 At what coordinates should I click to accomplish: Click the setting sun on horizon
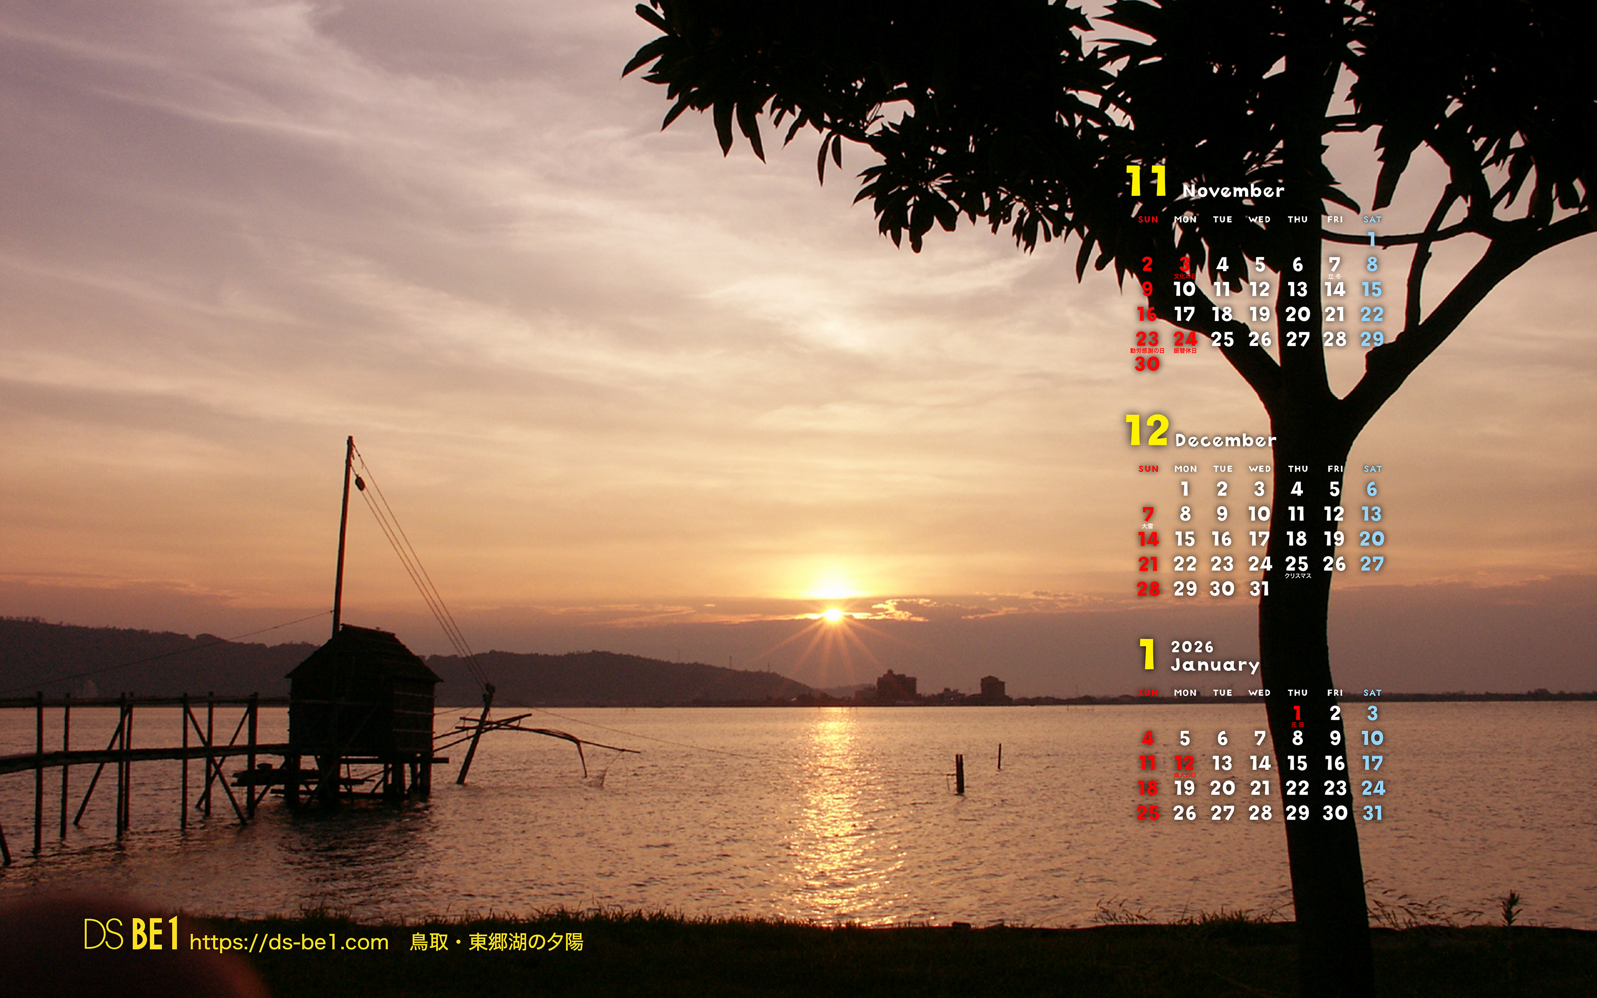[x=833, y=615]
